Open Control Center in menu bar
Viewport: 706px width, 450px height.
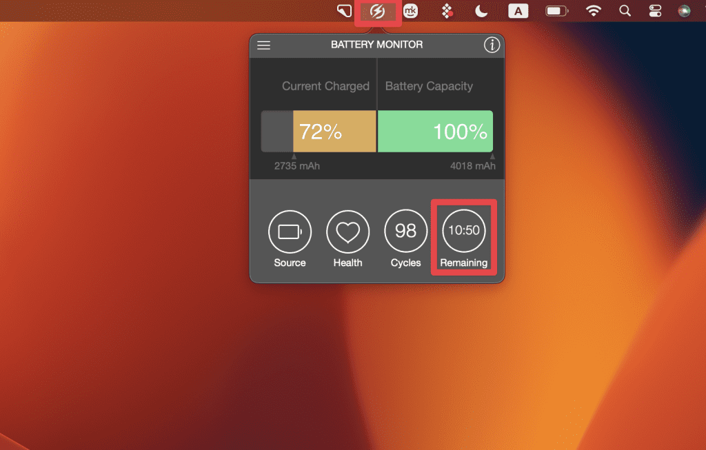(655, 11)
